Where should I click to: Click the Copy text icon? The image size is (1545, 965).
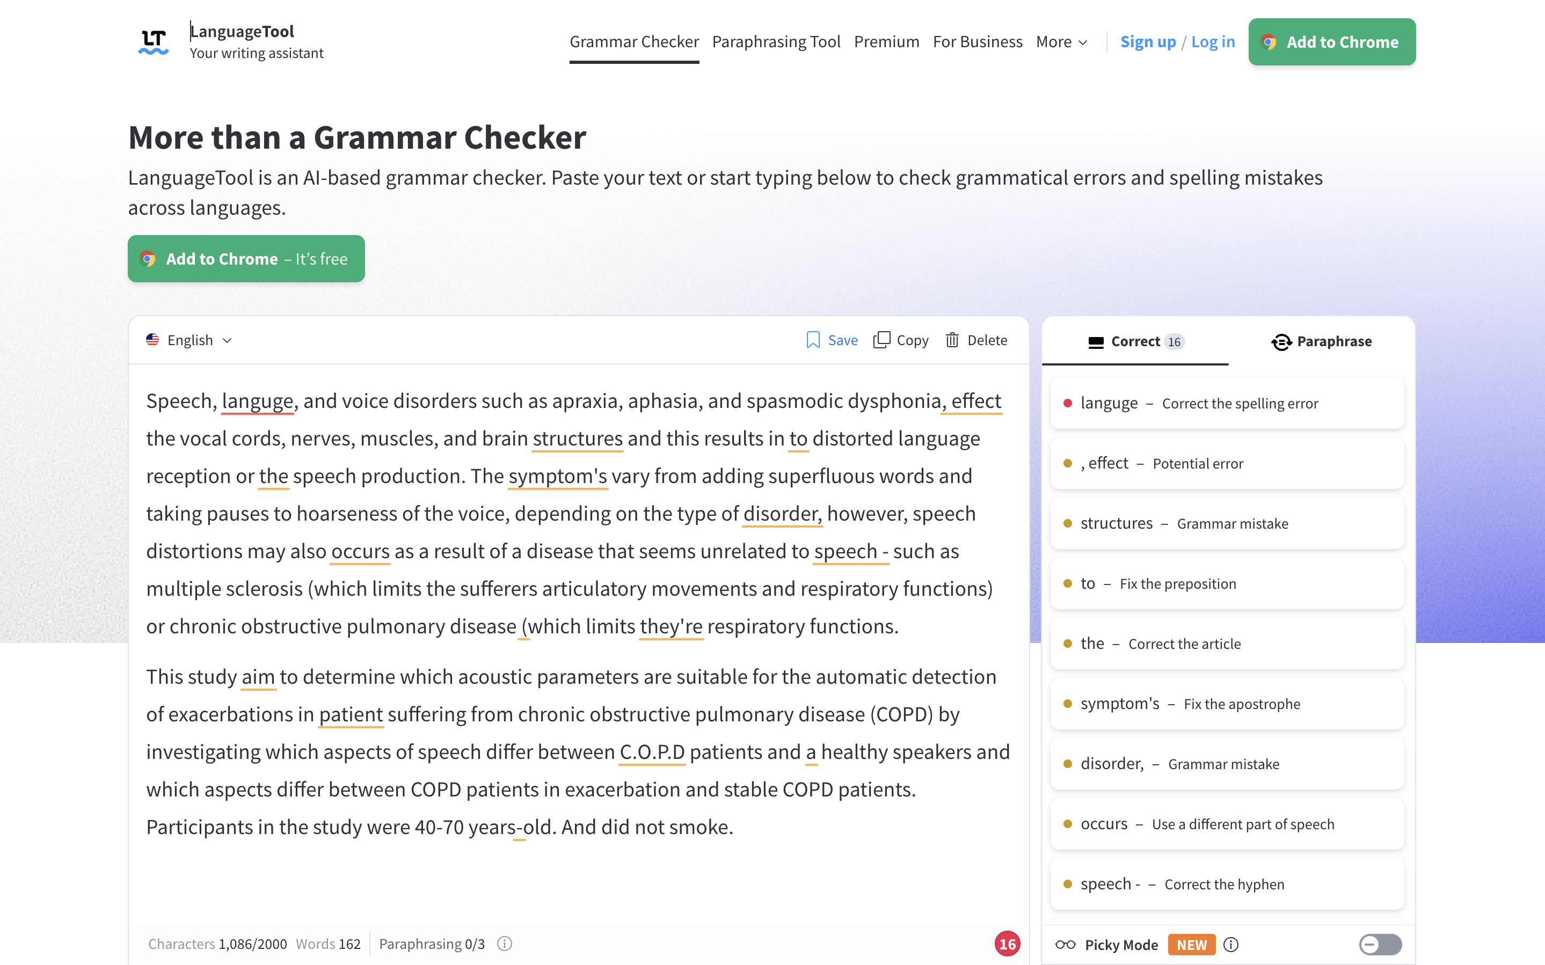[881, 340]
